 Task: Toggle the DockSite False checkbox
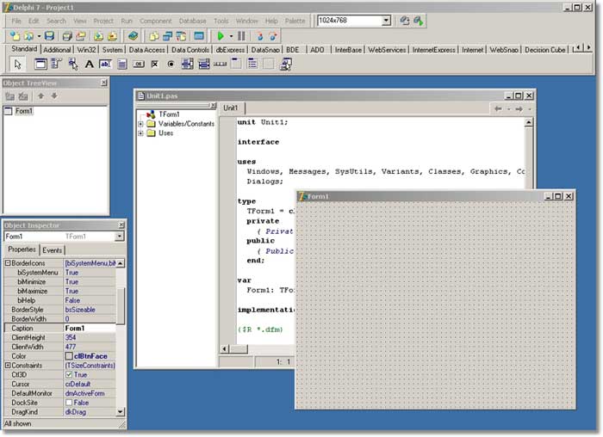pyautogui.click(x=68, y=403)
